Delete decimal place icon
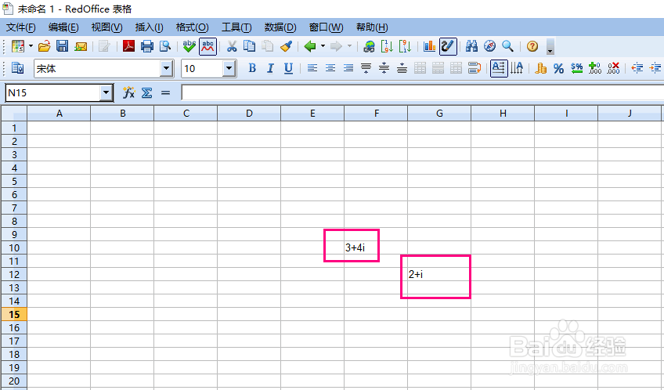Screen dimensions: 664x390 click(613, 68)
